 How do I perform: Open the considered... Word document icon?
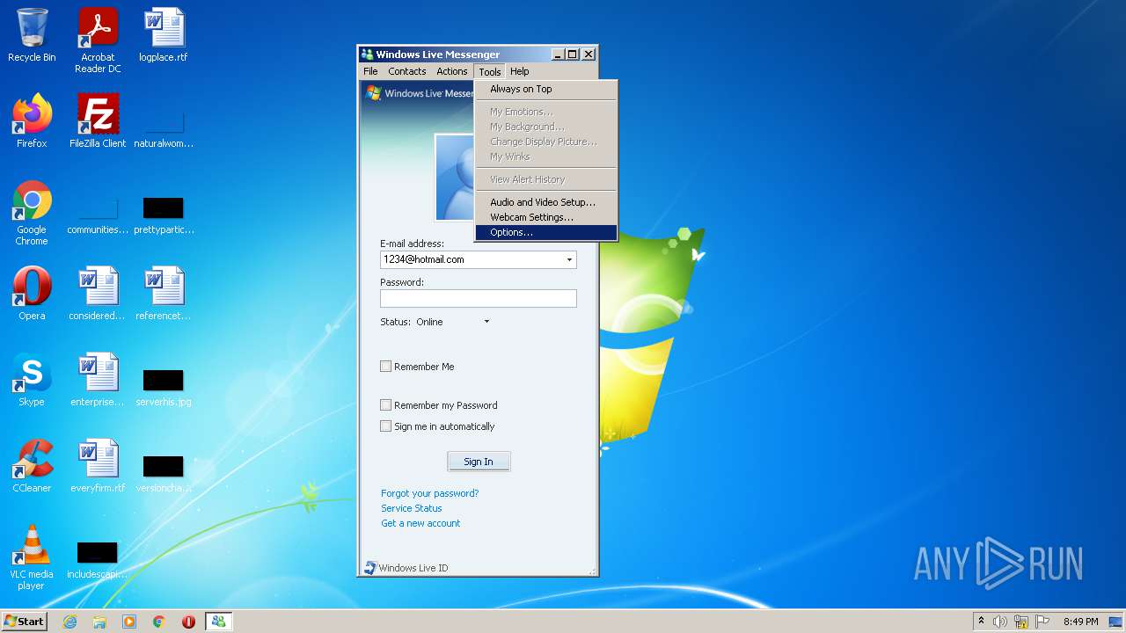[98, 294]
